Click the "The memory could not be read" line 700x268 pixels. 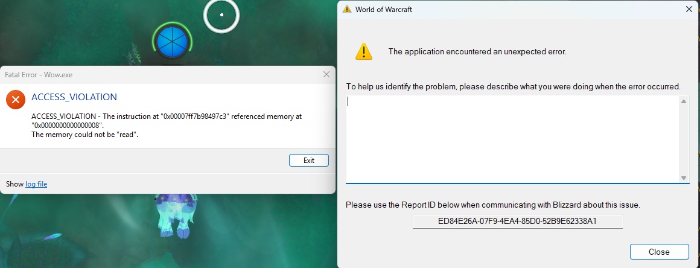[85, 135]
